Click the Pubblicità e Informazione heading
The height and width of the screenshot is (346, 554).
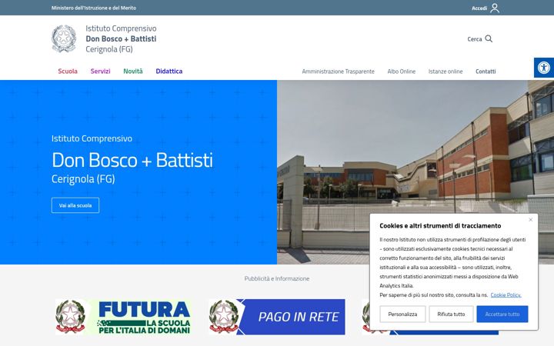point(277,278)
